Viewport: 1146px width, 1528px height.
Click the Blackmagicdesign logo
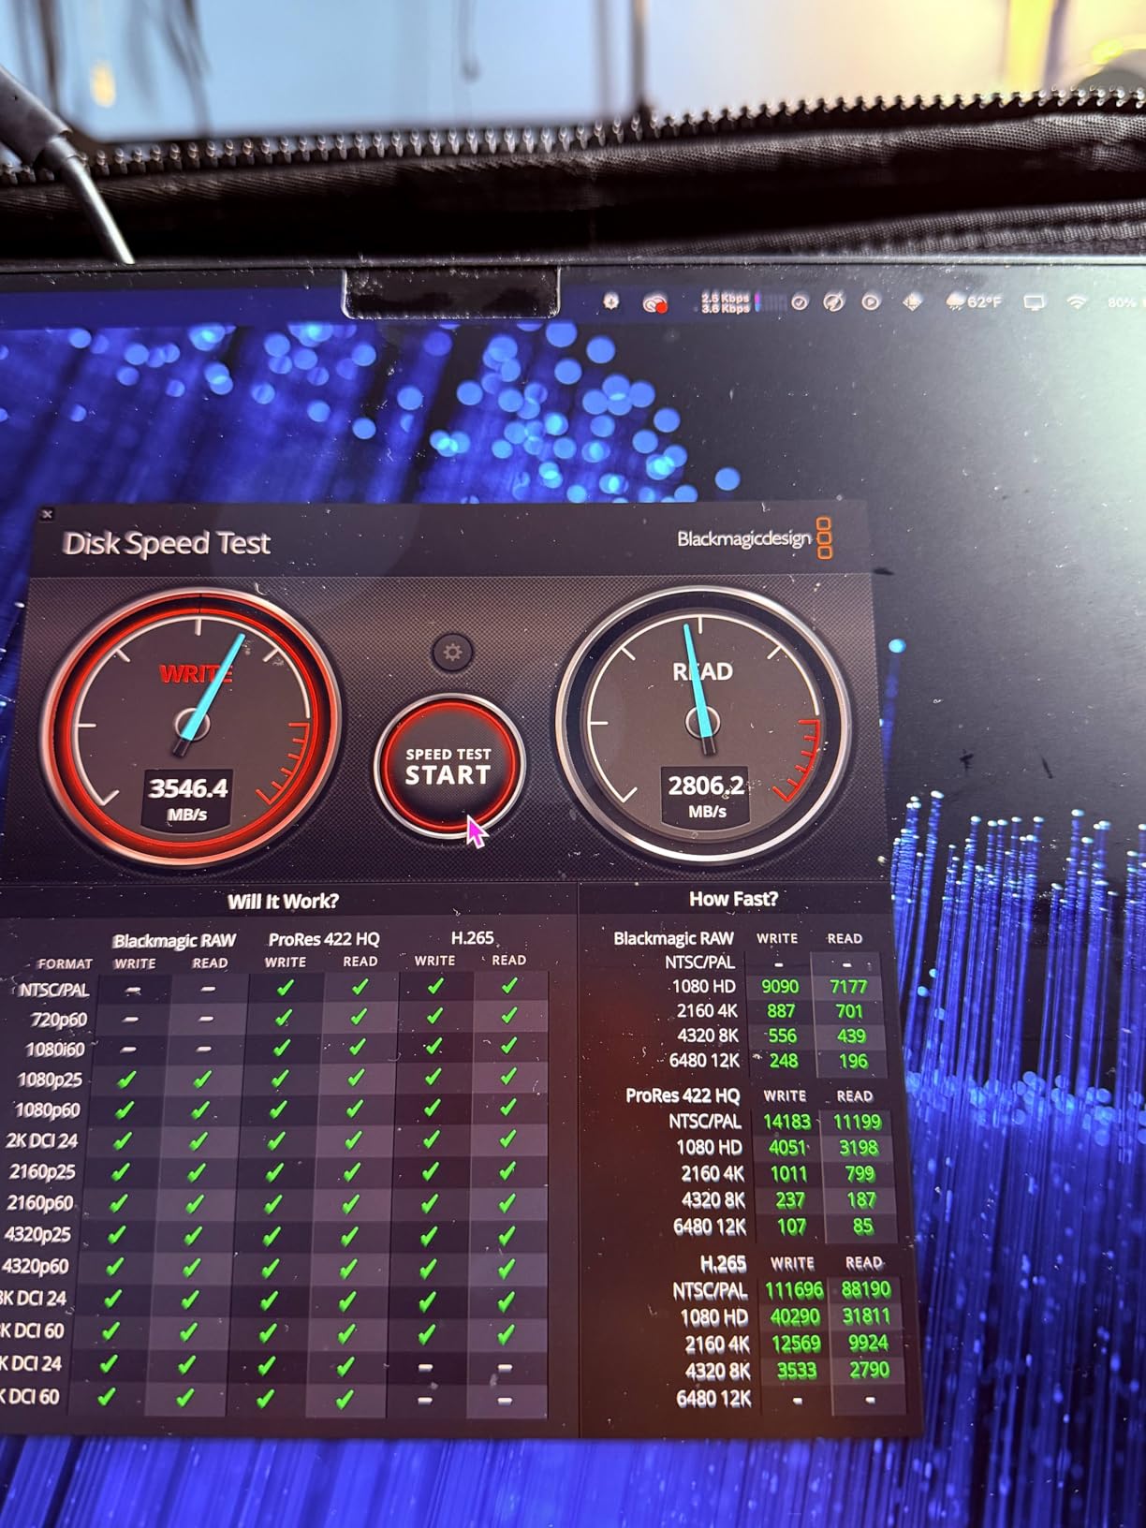click(x=755, y=538)
